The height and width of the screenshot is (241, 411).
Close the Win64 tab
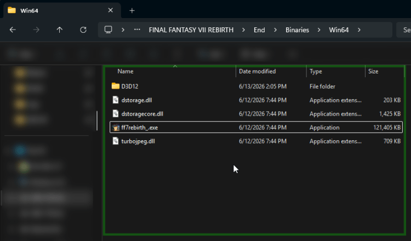tap(110, 10)
